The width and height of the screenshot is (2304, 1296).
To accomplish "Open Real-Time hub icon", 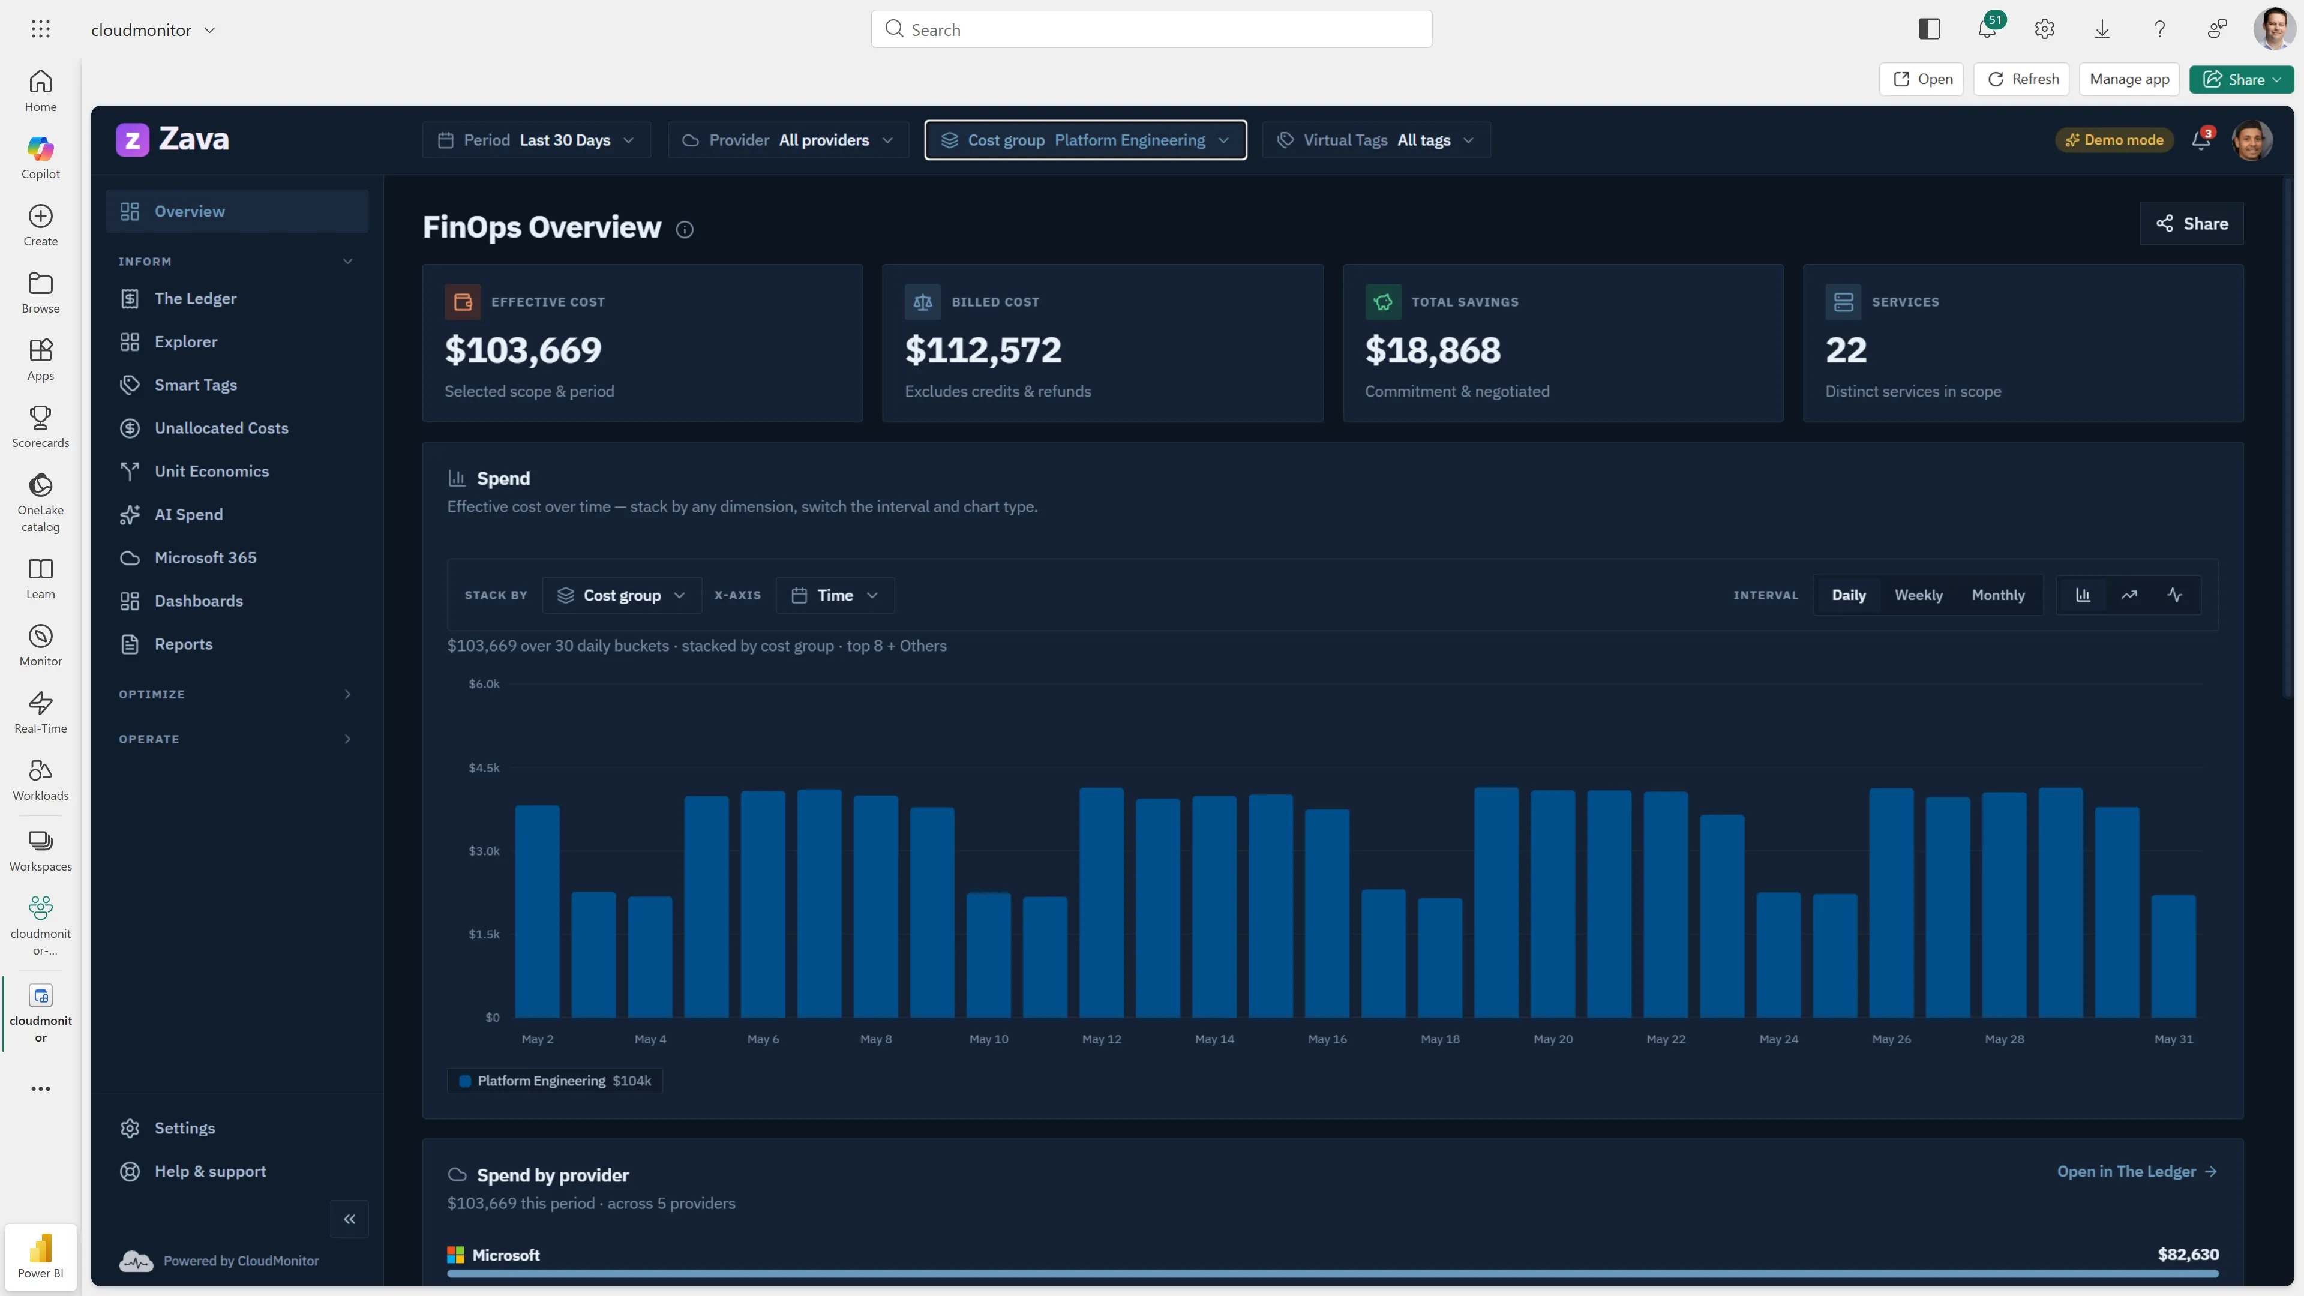I will click(x=40, y=703).
